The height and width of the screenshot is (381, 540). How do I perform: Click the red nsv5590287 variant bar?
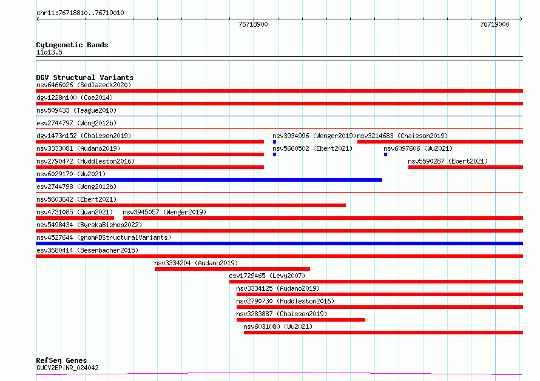click(x=465, y=167)
